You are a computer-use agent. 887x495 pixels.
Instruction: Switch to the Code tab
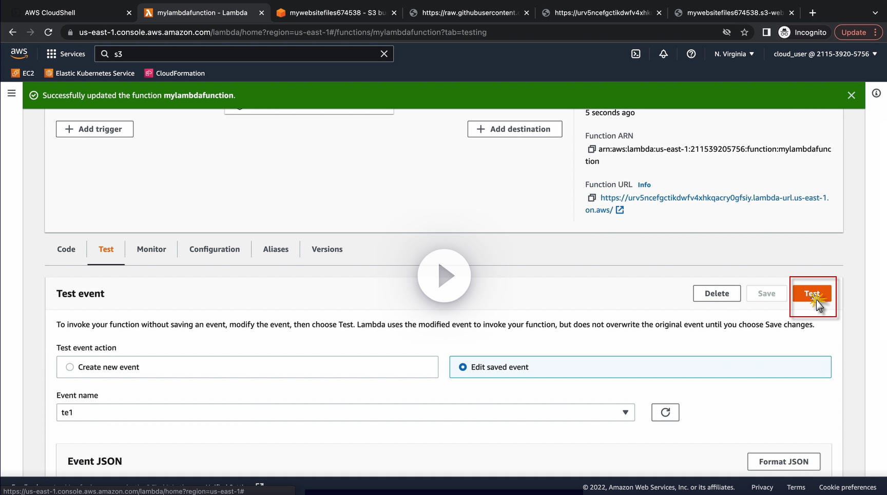click(66, 250)
